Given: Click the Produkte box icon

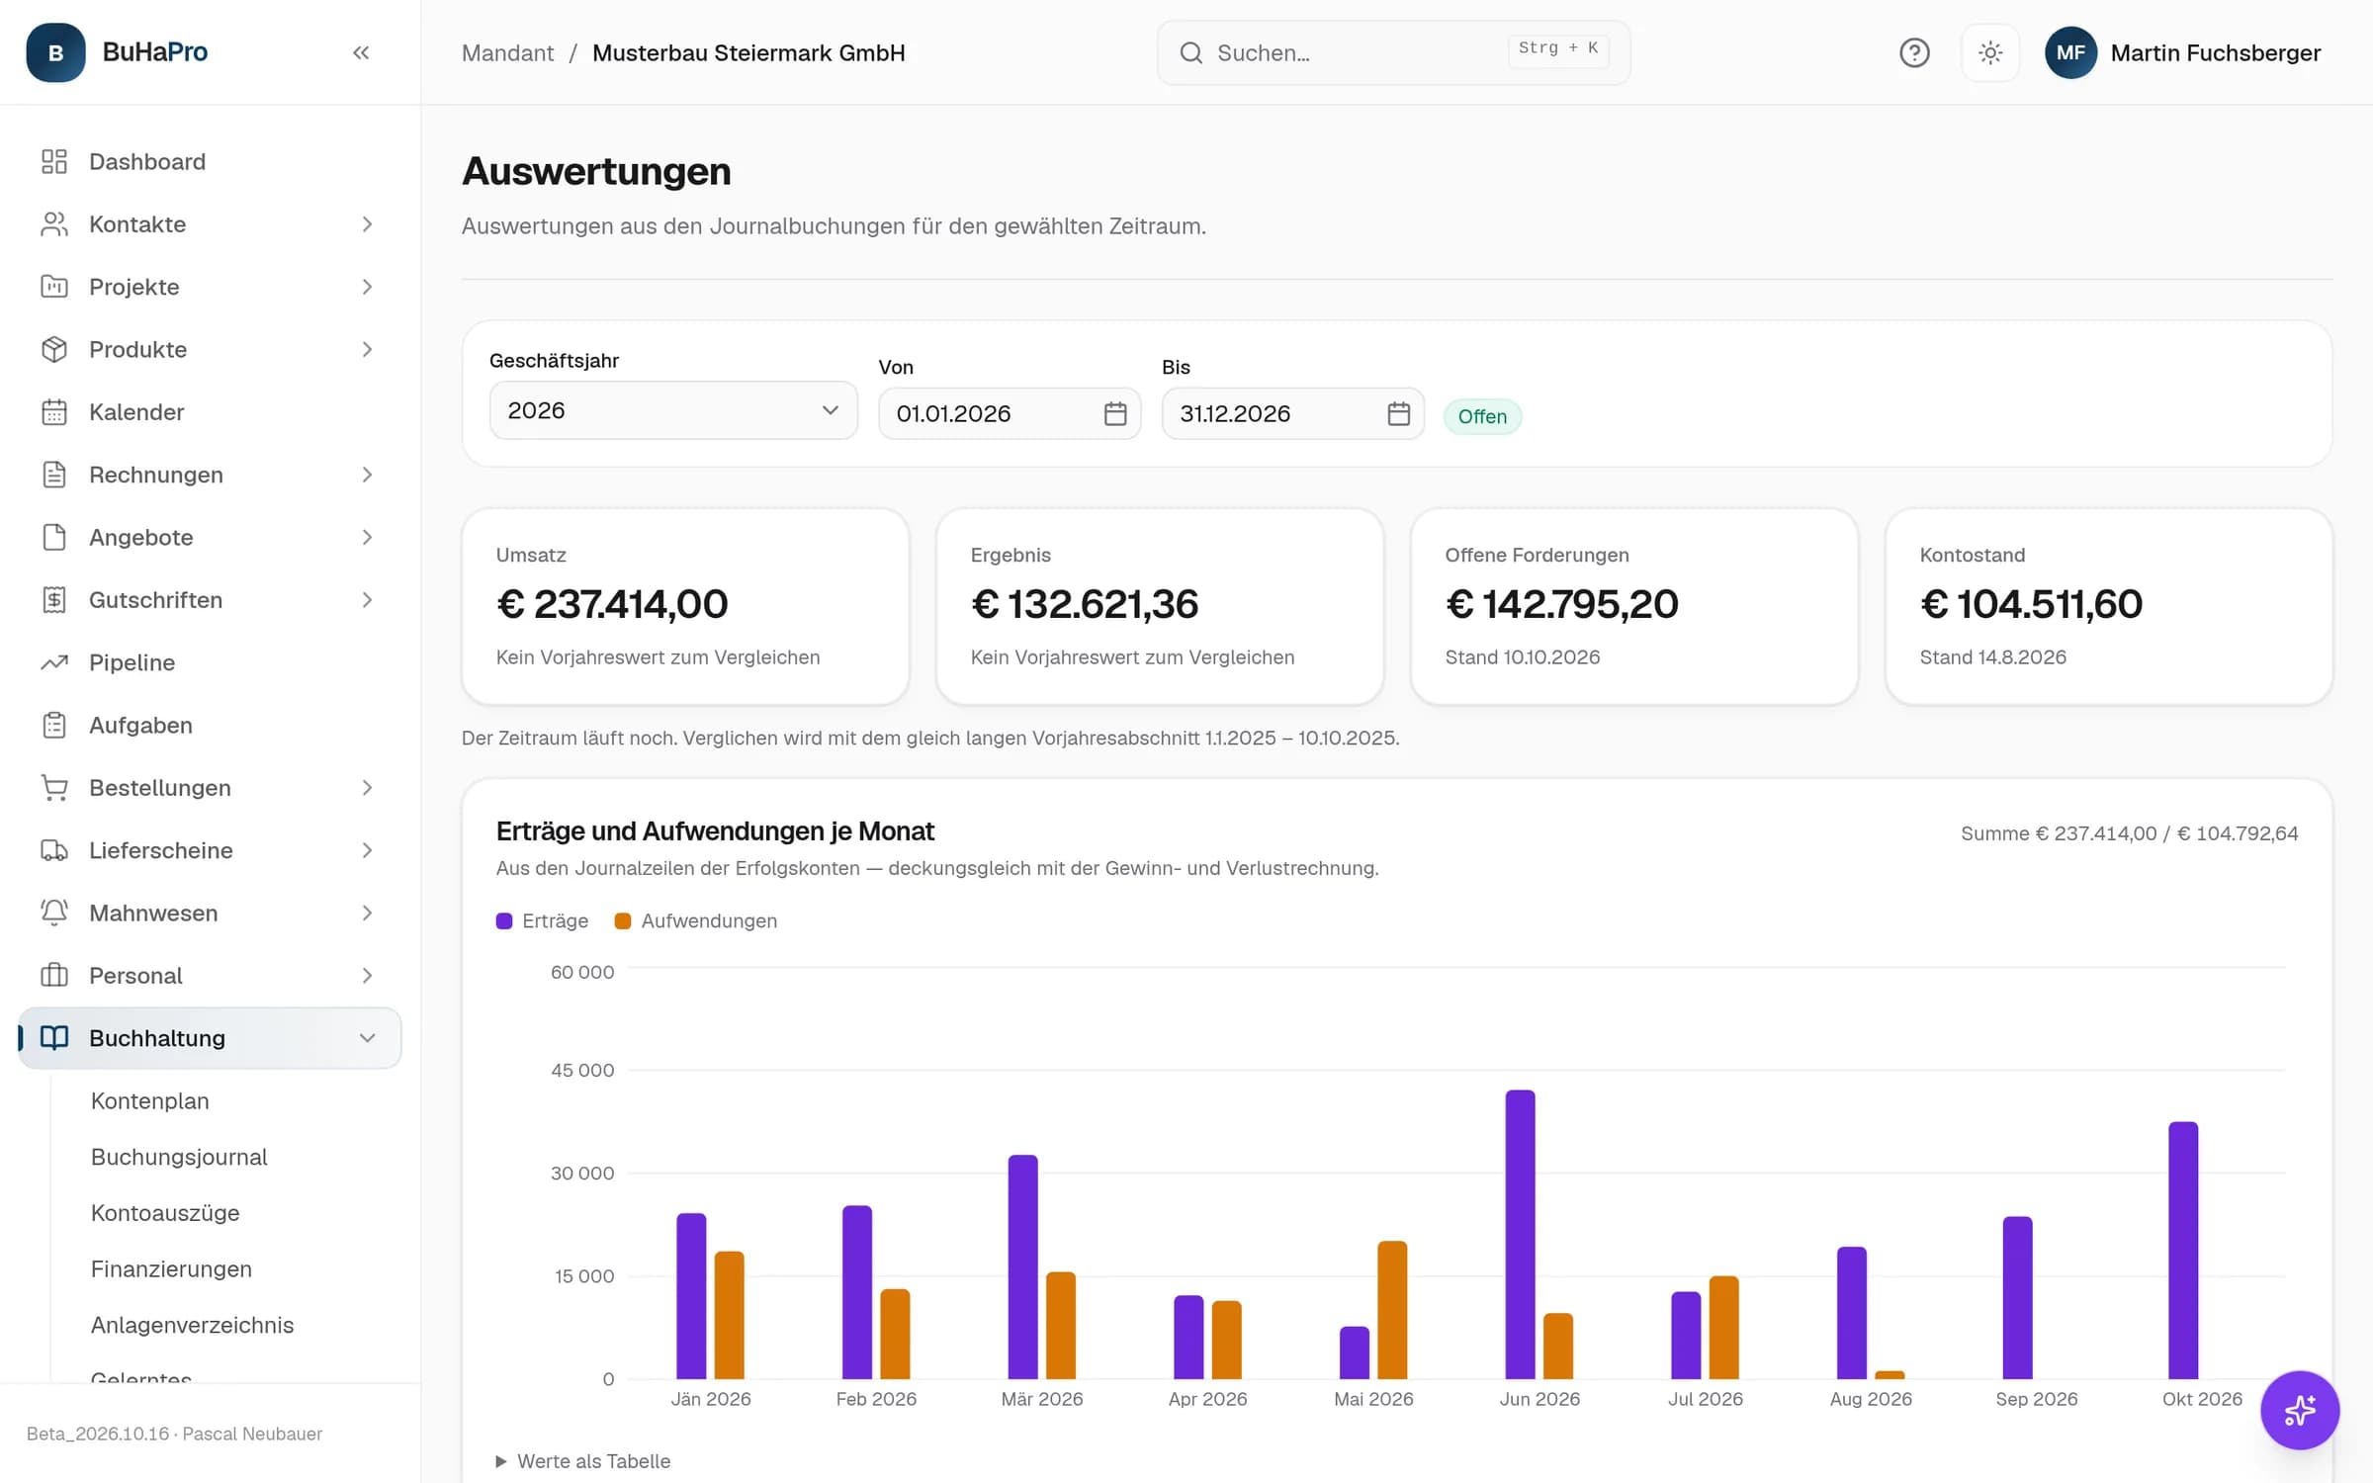Looking at the screenshot, I should [54, 349].
